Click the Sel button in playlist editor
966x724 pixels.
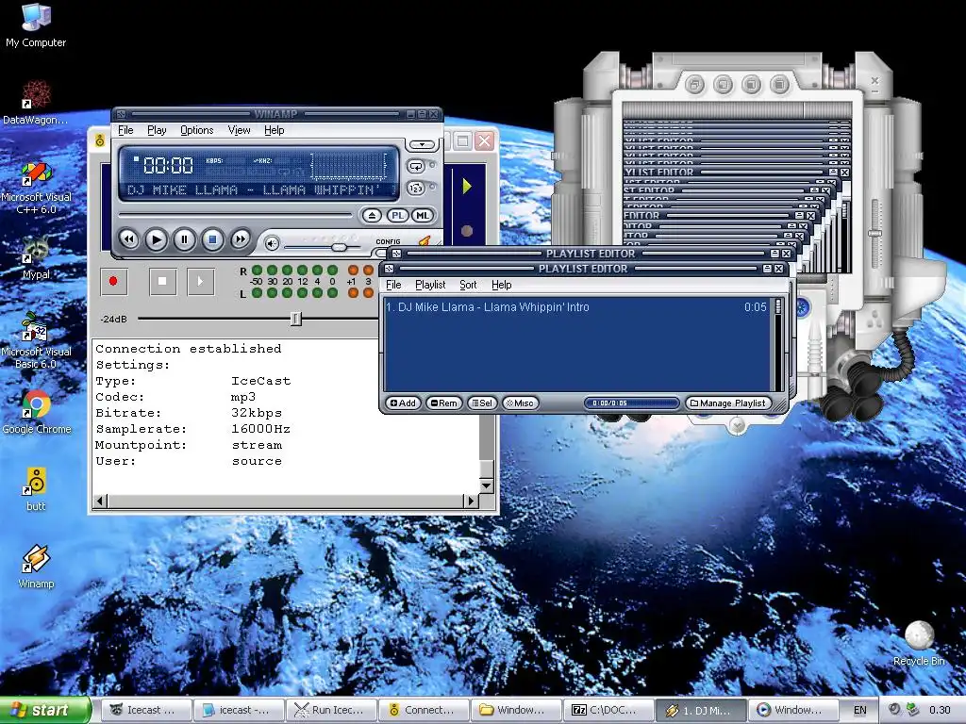(482, 403)
